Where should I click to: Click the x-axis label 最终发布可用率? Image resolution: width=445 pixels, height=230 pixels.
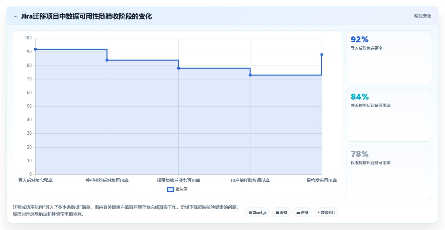[x=322, y=180]
